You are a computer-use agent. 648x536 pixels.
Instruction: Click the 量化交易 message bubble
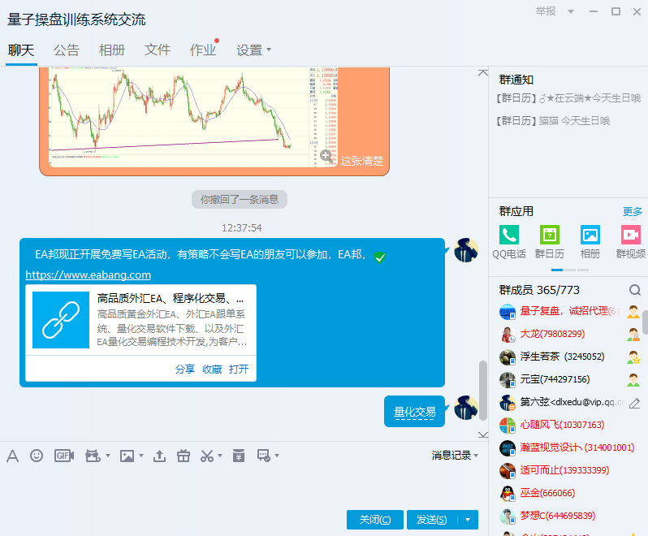pos(414,412)
